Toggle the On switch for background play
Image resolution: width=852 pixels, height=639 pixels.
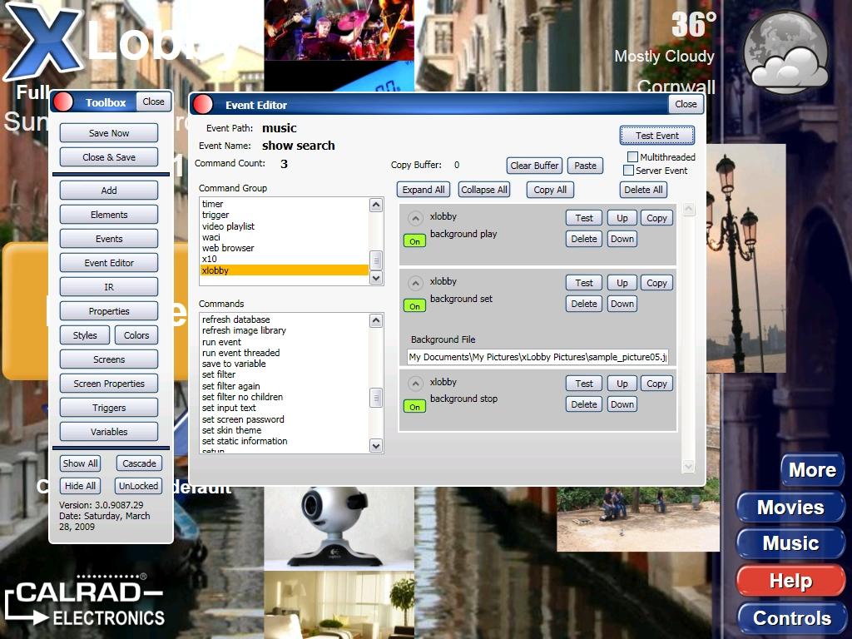point(414,241)
